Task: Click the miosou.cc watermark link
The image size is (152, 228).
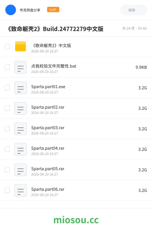Action: coord(76,220)
